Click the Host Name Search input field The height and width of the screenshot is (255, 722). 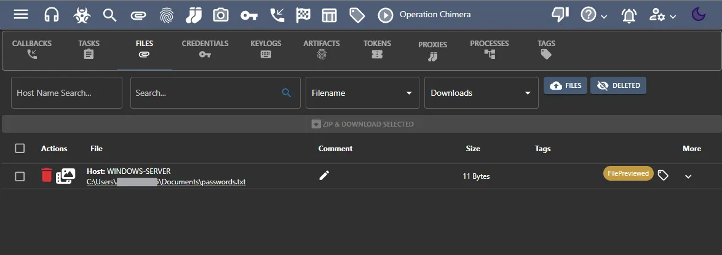pos(66,93)
